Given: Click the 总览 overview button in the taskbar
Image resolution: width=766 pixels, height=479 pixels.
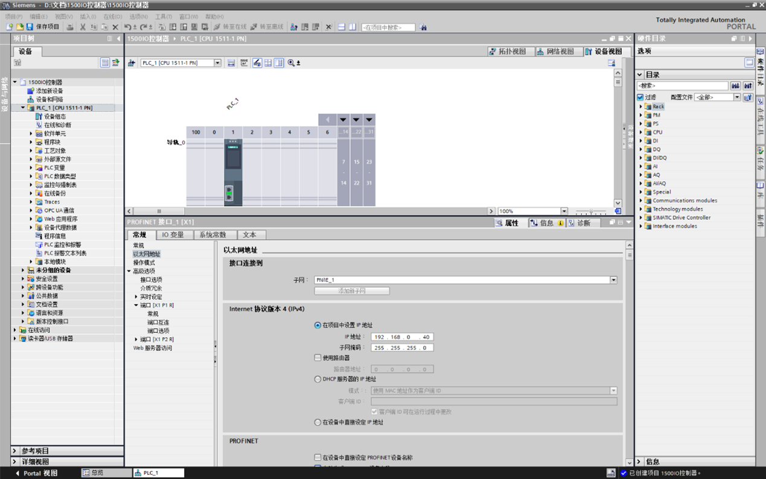Looking at the screenshot, I should pyautogui.click(x=106, y=473).
